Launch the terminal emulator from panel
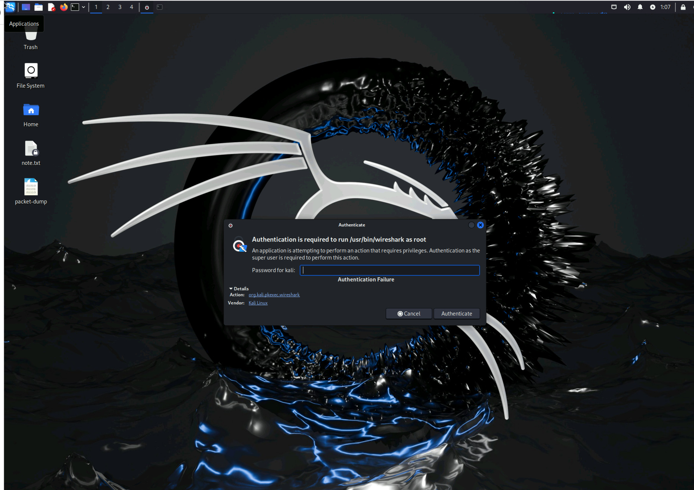This screenshot has height=490, width=694. pyautogui.click(x=75, y=7)
